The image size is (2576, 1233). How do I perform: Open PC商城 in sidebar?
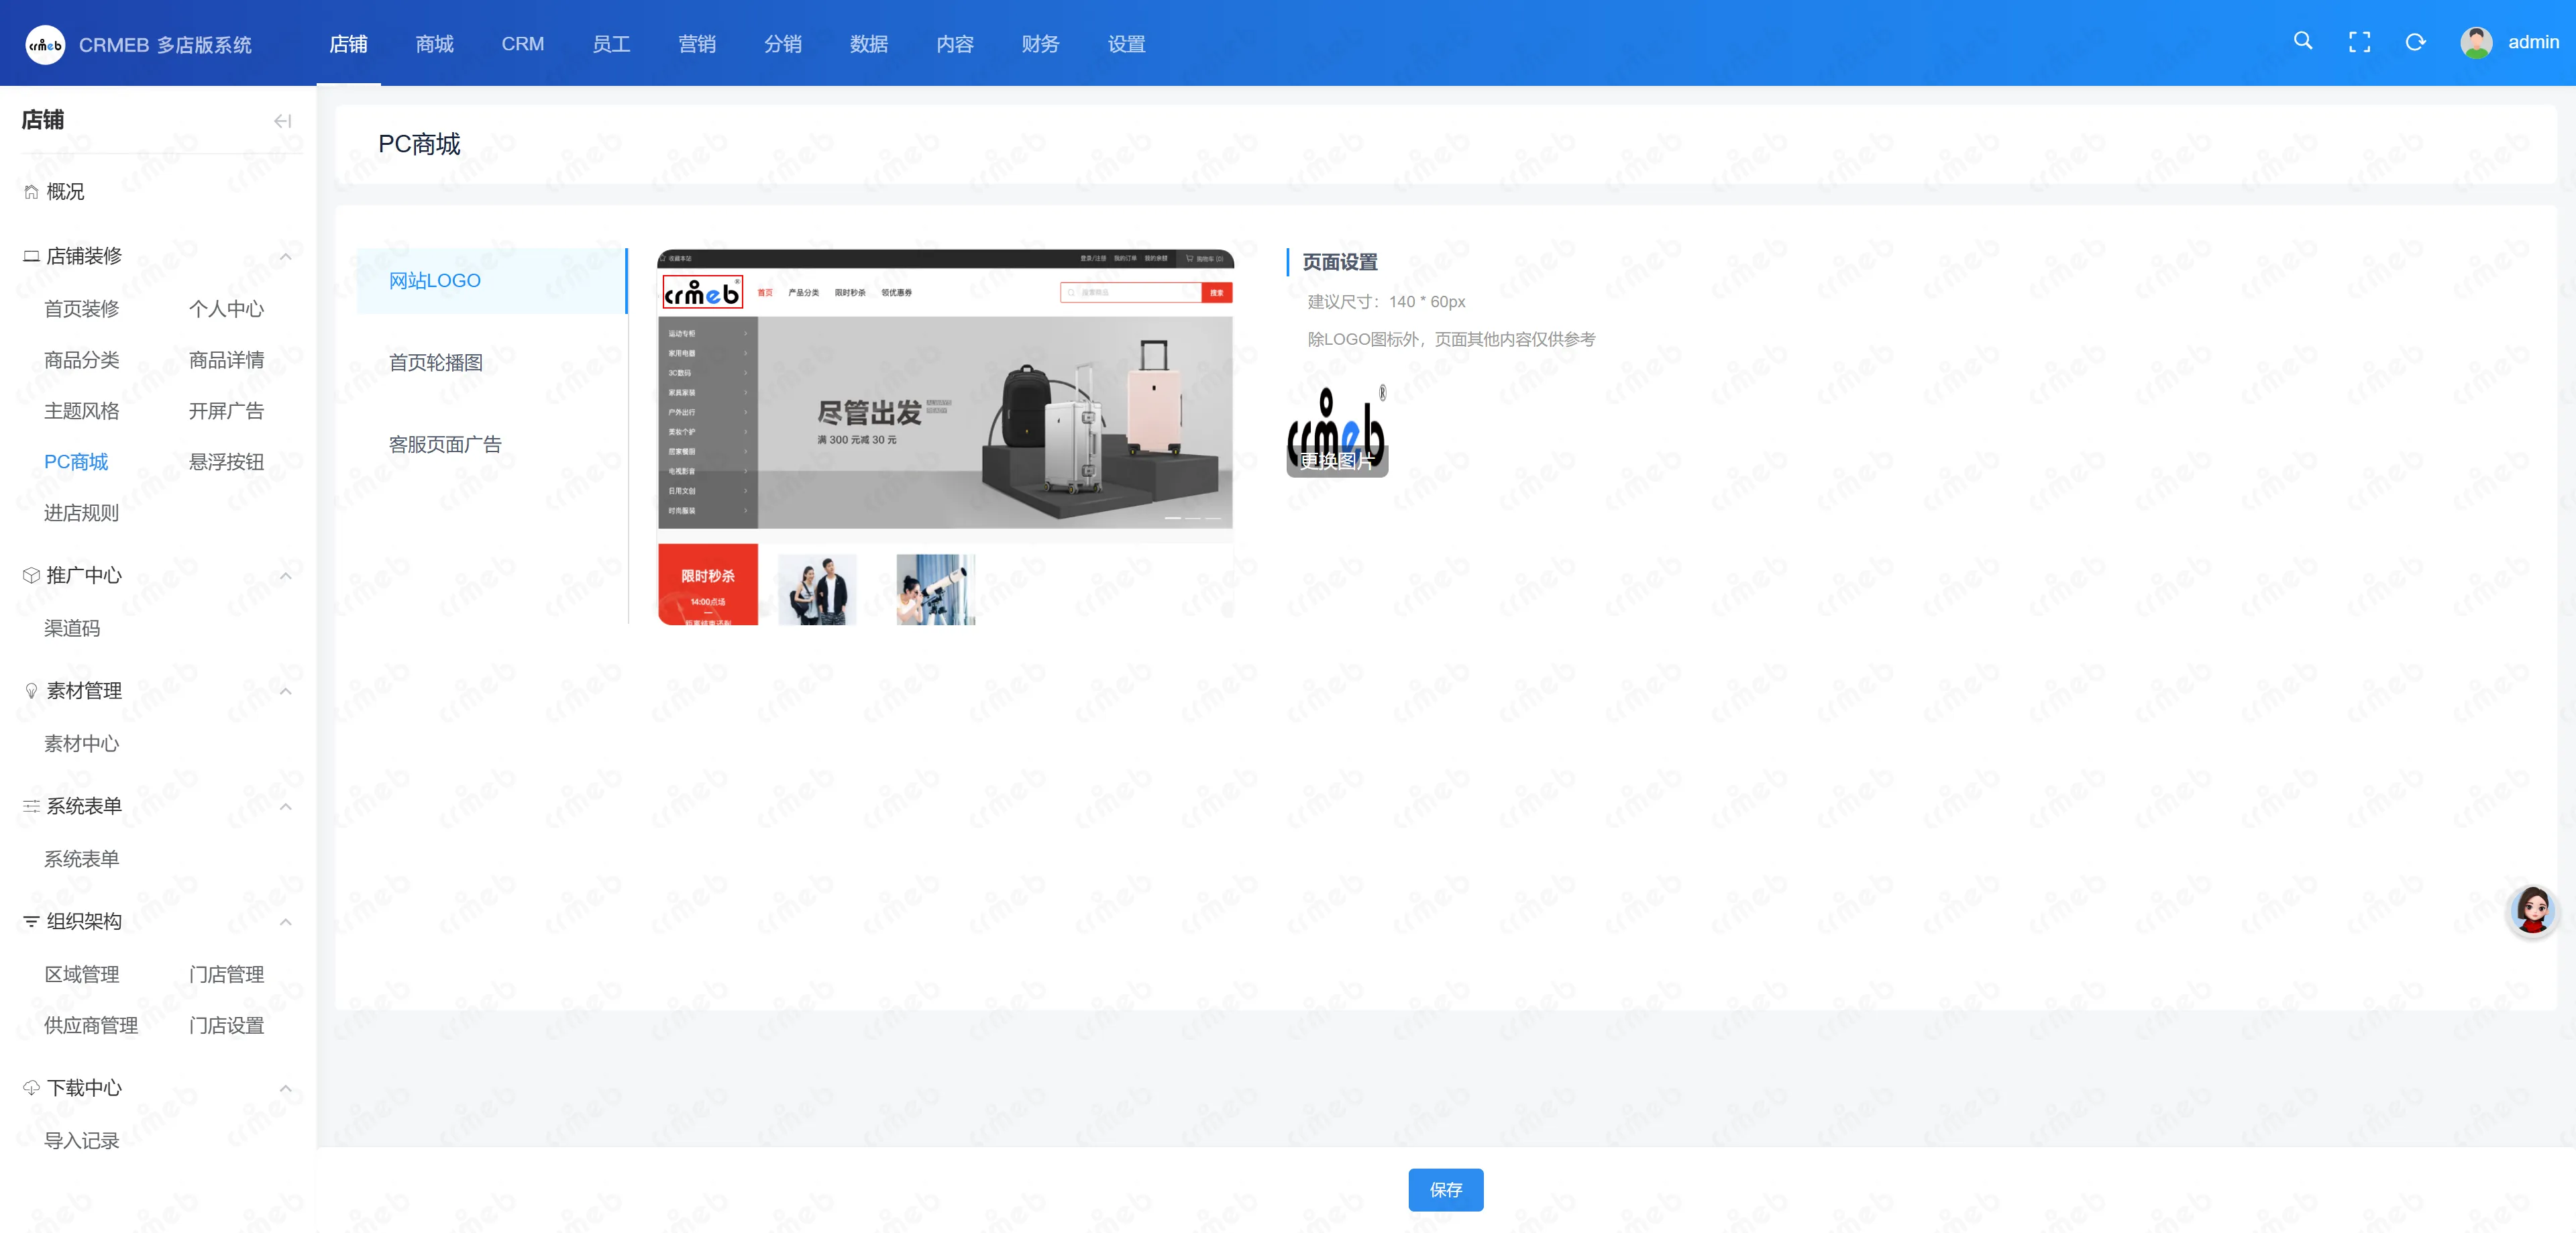(x=76, y=462)
